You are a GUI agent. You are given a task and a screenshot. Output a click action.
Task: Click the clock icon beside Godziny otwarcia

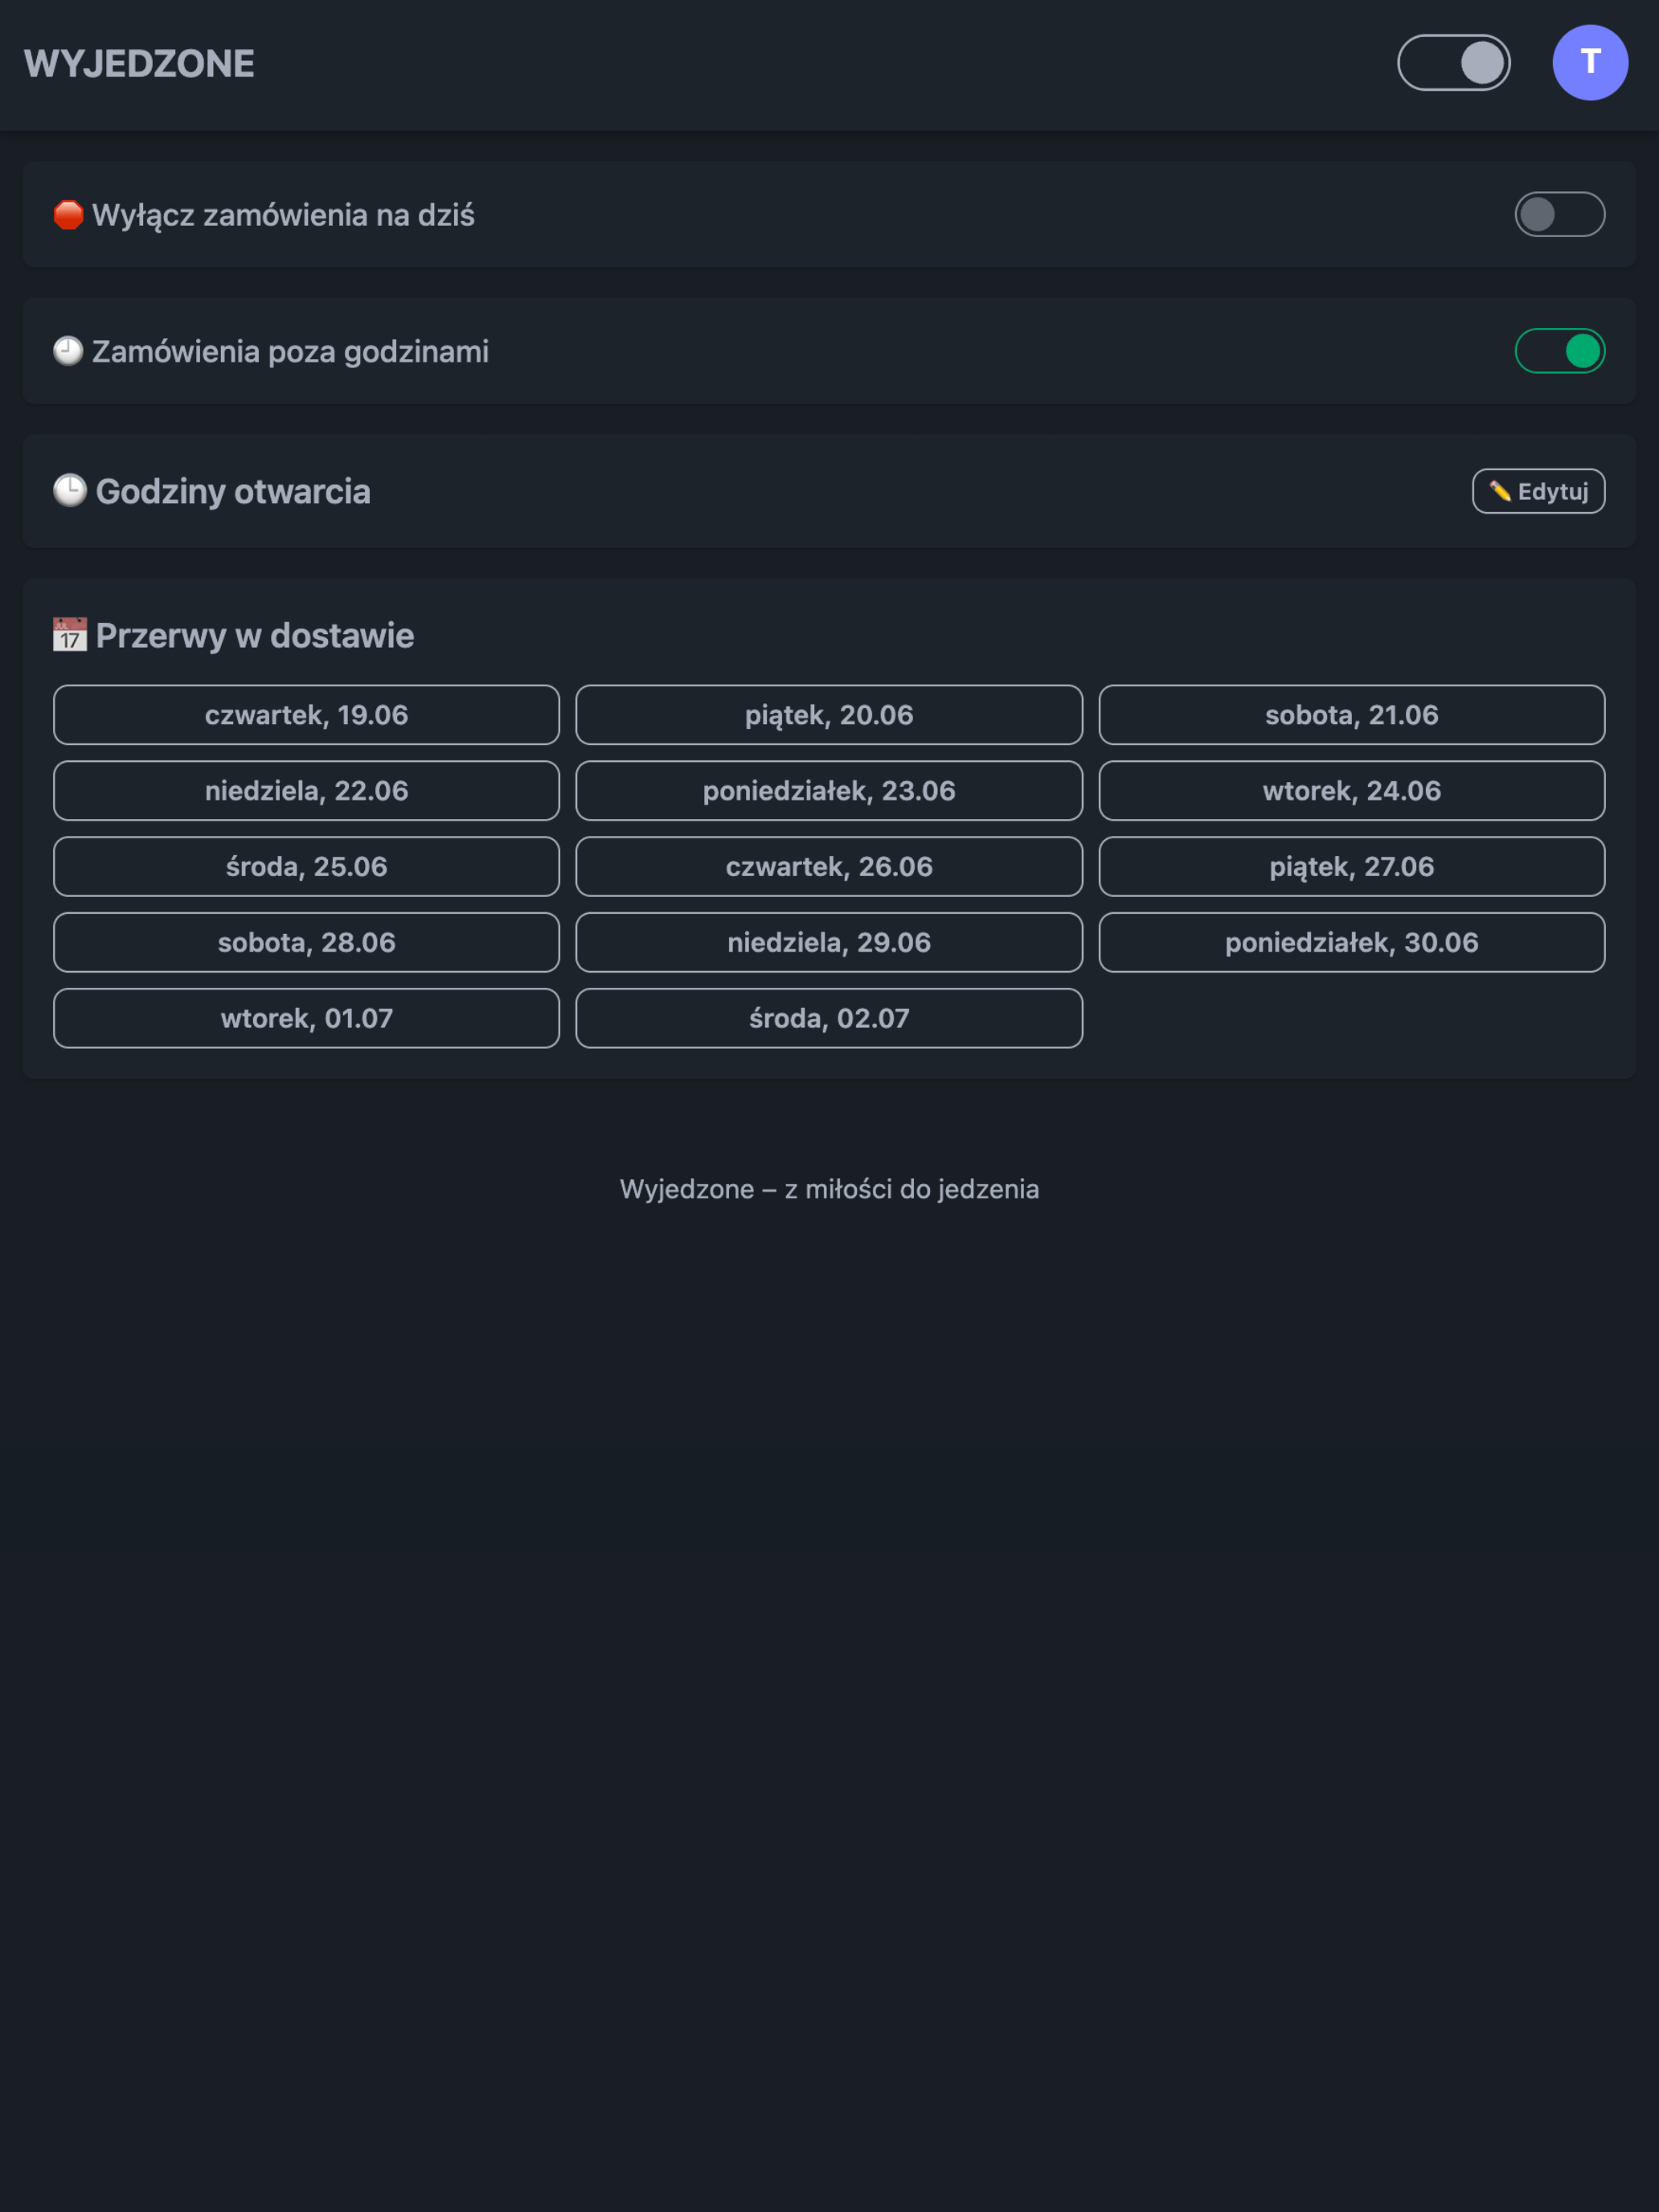[x=70, y=491]
